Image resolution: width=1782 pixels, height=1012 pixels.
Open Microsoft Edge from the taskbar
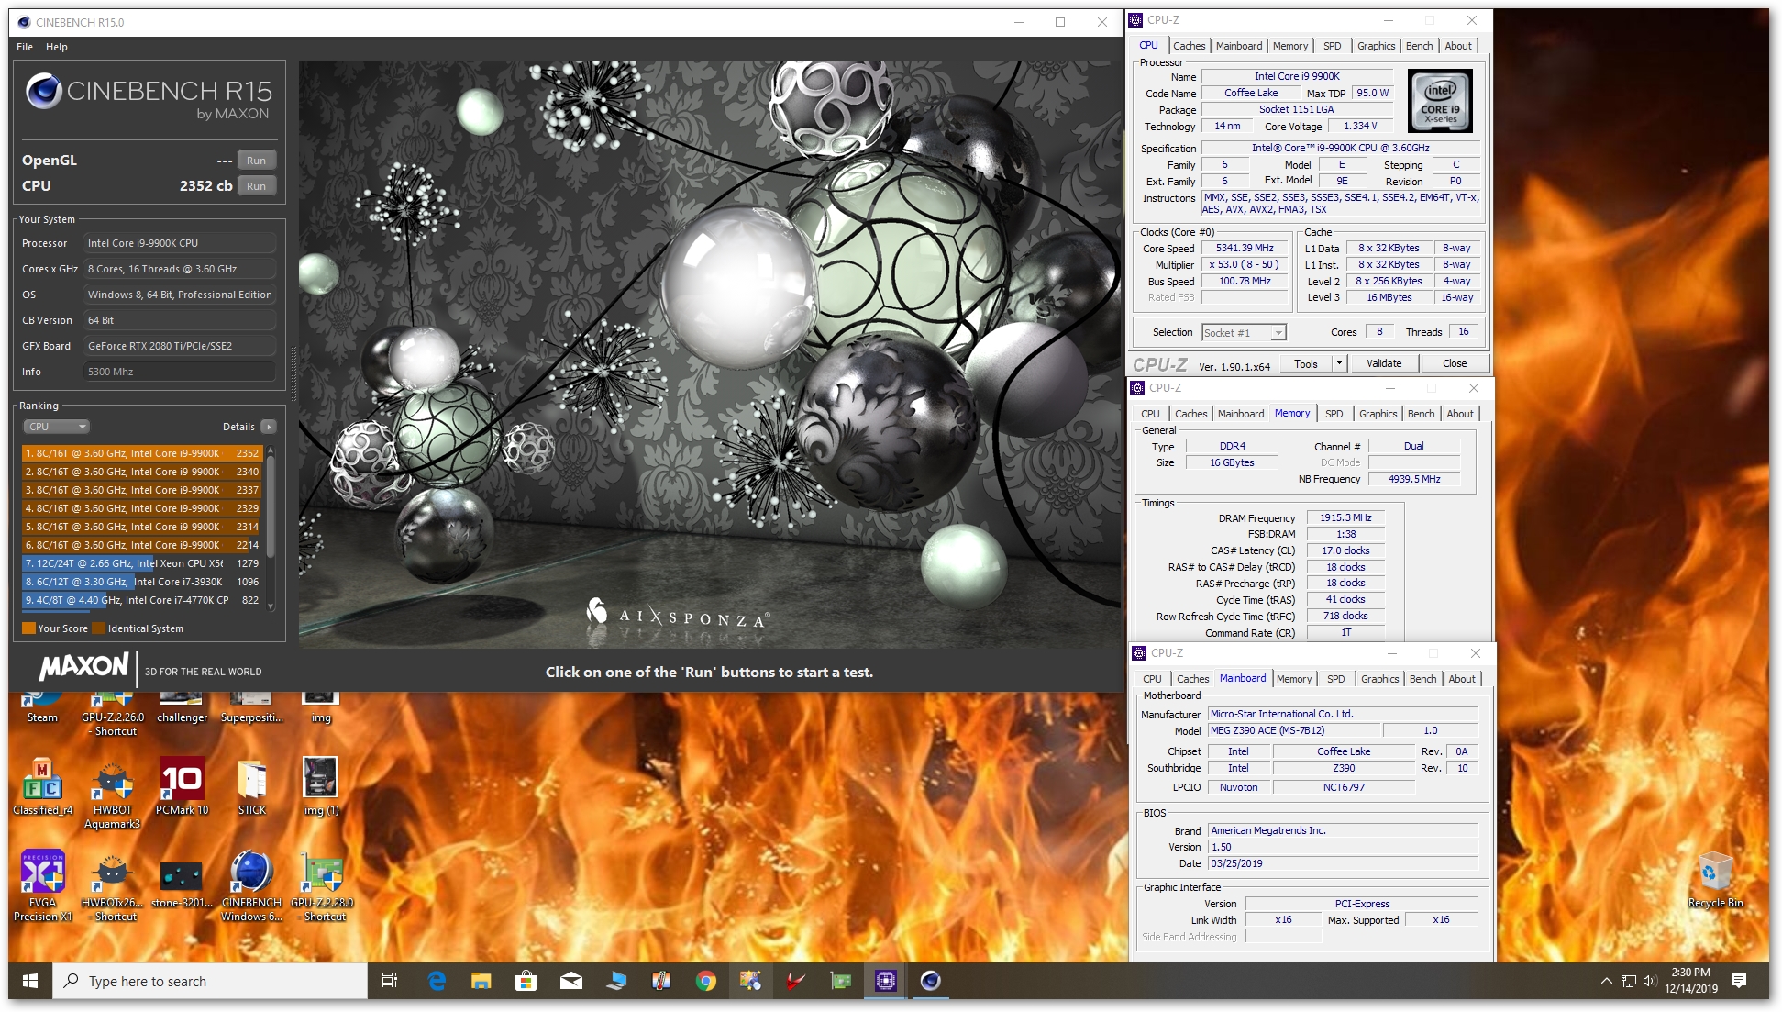(437, 981)
